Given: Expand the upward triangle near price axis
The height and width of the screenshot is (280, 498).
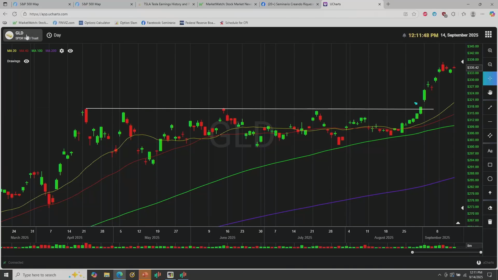Looking at the screenshot, I should [x=458, y=223].
